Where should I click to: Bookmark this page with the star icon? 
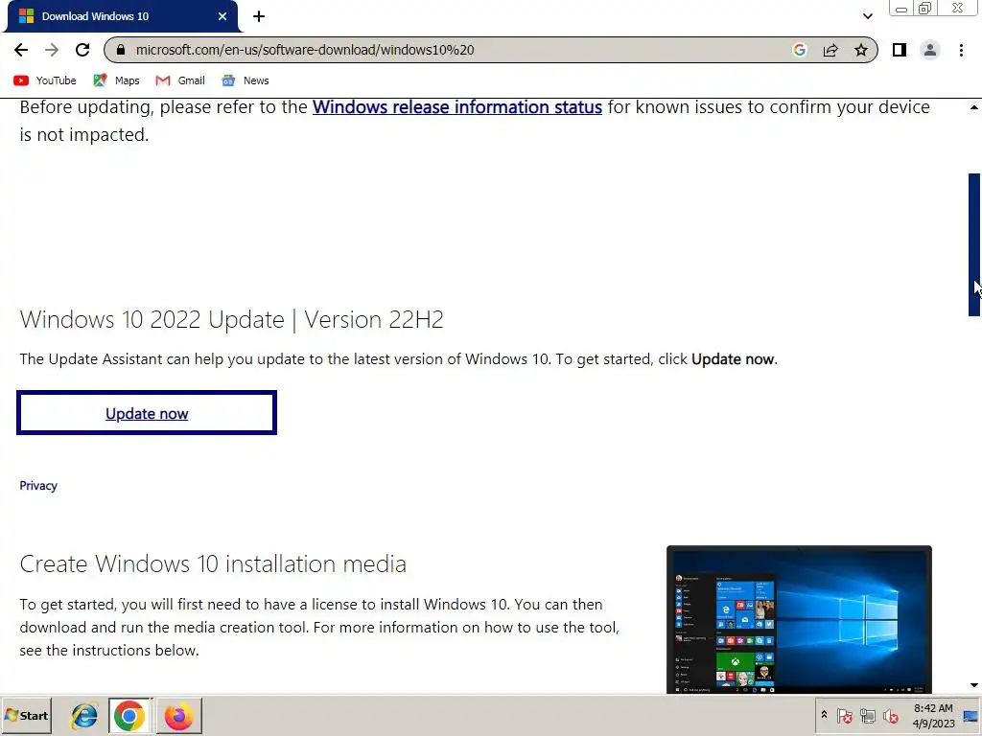pyautogui.click(x=861, y=50)
